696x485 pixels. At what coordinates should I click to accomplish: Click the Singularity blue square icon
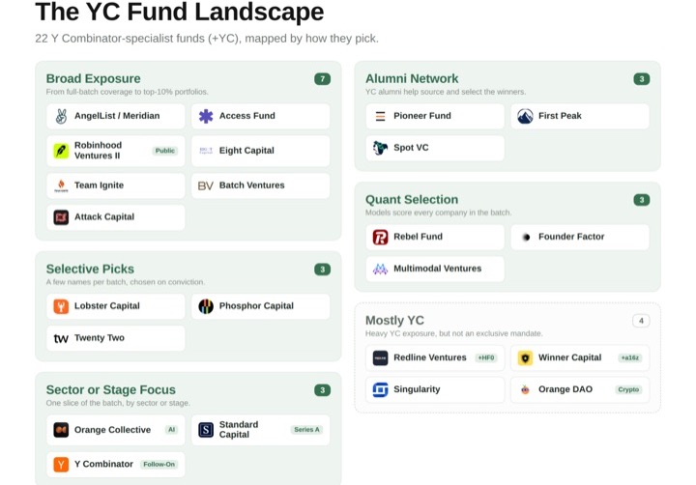[x=381, y=389]
